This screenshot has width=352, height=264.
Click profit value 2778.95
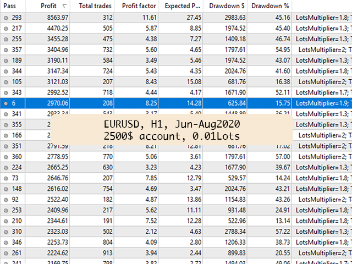[x=57, y=157]
